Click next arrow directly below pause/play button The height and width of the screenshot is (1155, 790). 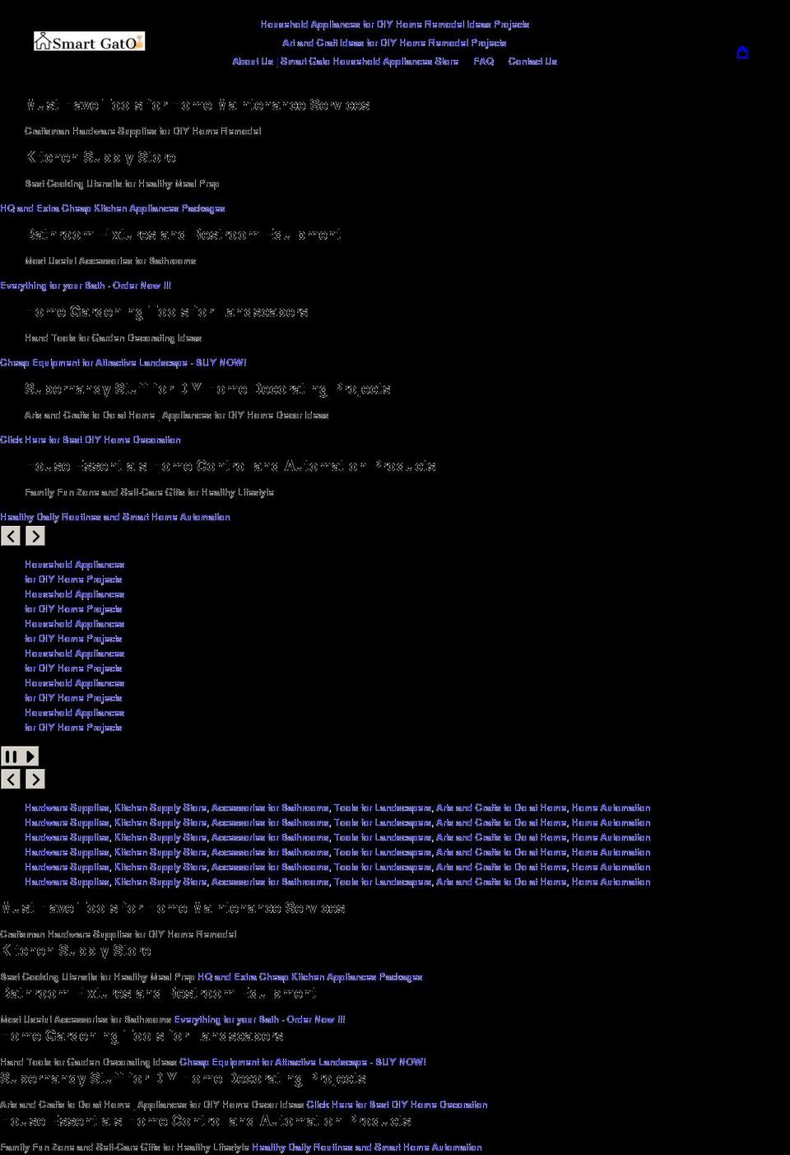pyautogui.click(x=35, y=779)
